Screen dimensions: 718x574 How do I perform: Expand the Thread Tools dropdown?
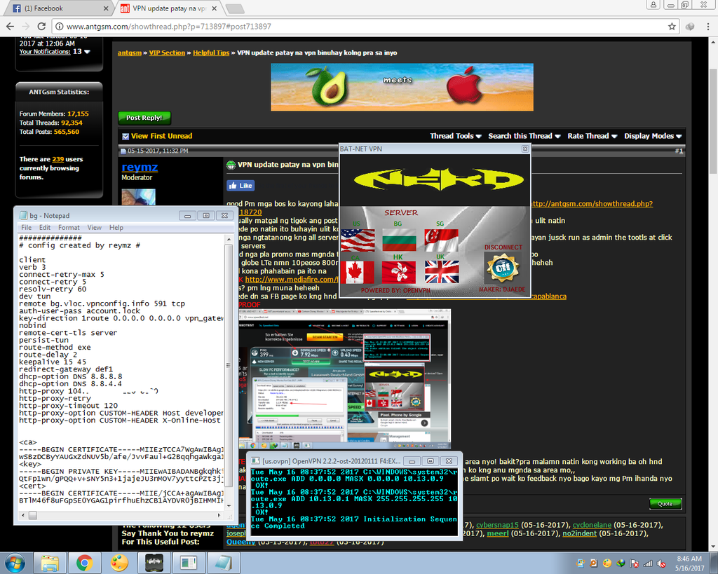pos(455,136)
